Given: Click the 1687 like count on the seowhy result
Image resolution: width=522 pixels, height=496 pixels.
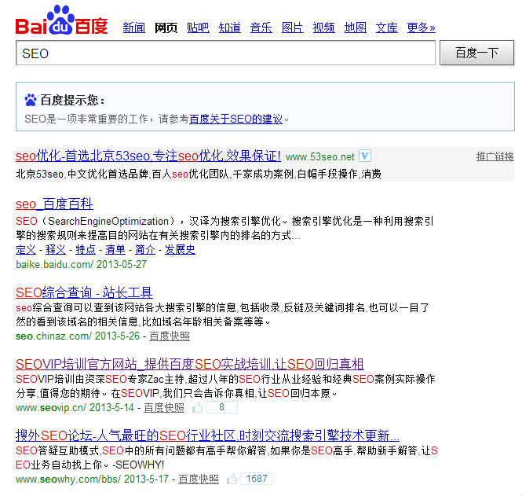Looking at the screenshot, I should (x=257, y=479).
